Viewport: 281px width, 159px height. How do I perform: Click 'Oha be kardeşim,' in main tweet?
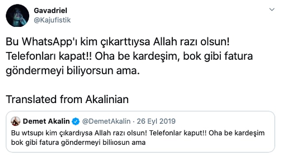click(137, 56)
